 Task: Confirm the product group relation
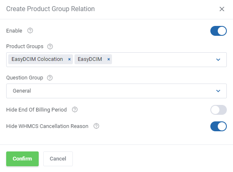(x=23, y=159)
